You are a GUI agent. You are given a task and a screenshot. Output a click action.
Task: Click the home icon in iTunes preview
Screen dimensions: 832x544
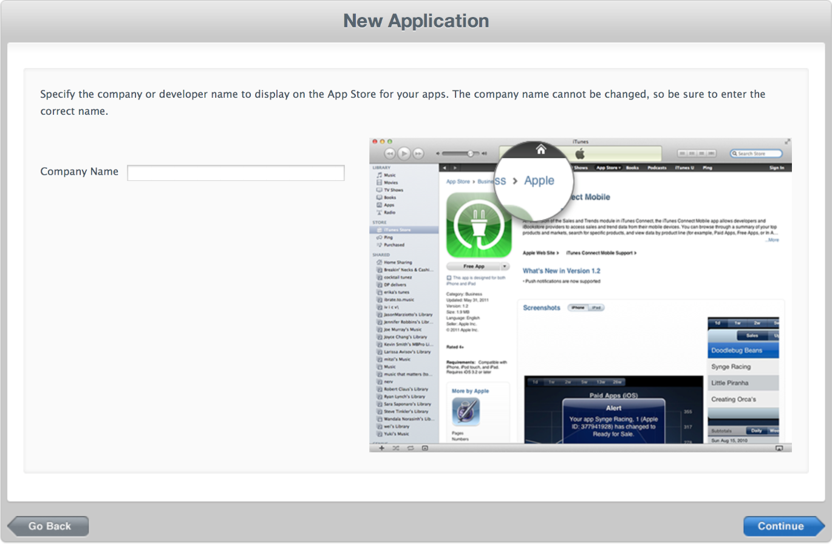[541, 149]
